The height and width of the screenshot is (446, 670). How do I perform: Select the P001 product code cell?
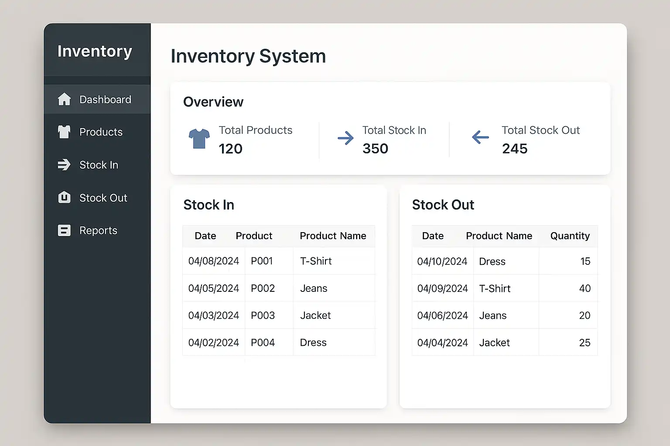[262, 261]
